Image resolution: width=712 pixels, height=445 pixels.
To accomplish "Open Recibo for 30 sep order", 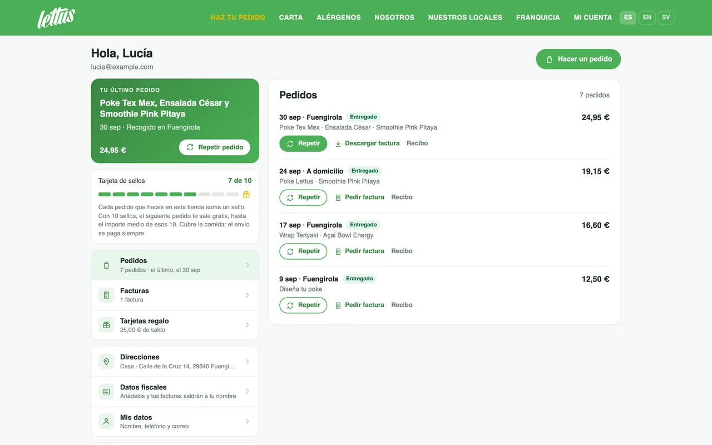I will click(x=417, y=144).
